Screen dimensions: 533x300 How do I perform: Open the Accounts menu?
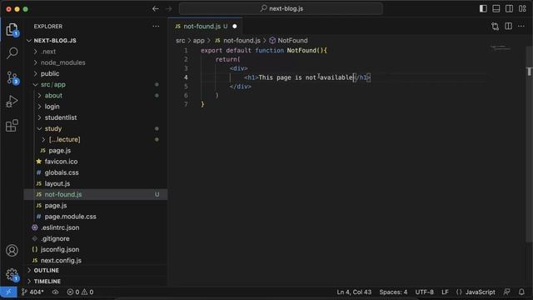pos(12,250)
